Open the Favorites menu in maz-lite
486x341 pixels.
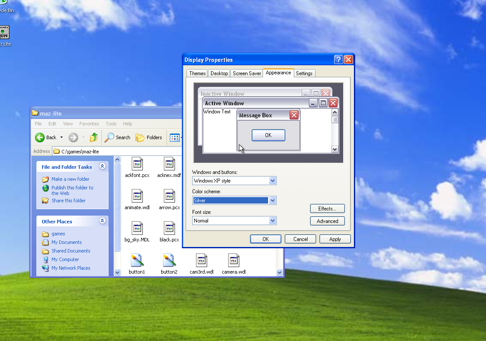pos(89,124)
